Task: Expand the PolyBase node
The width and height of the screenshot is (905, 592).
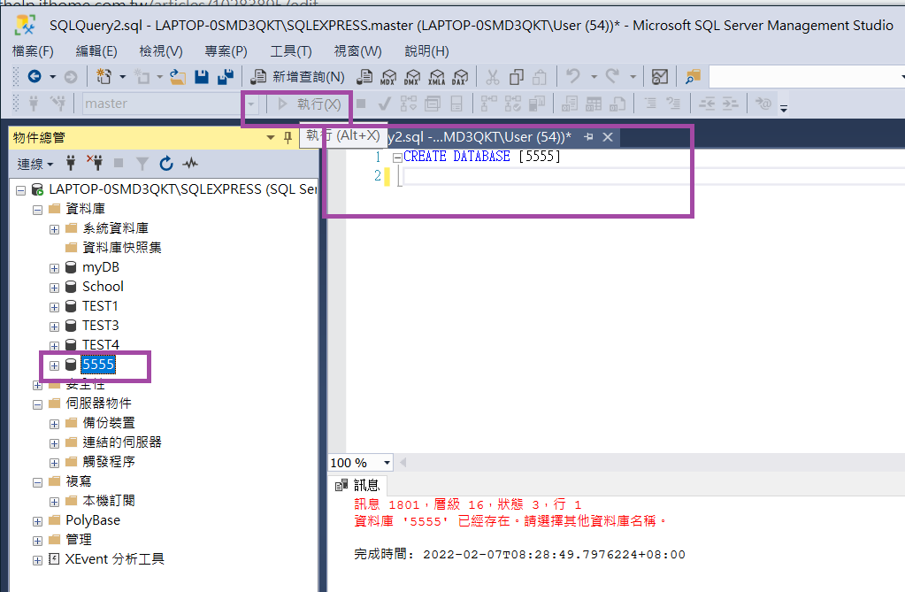Action: [x=37, y=521]
